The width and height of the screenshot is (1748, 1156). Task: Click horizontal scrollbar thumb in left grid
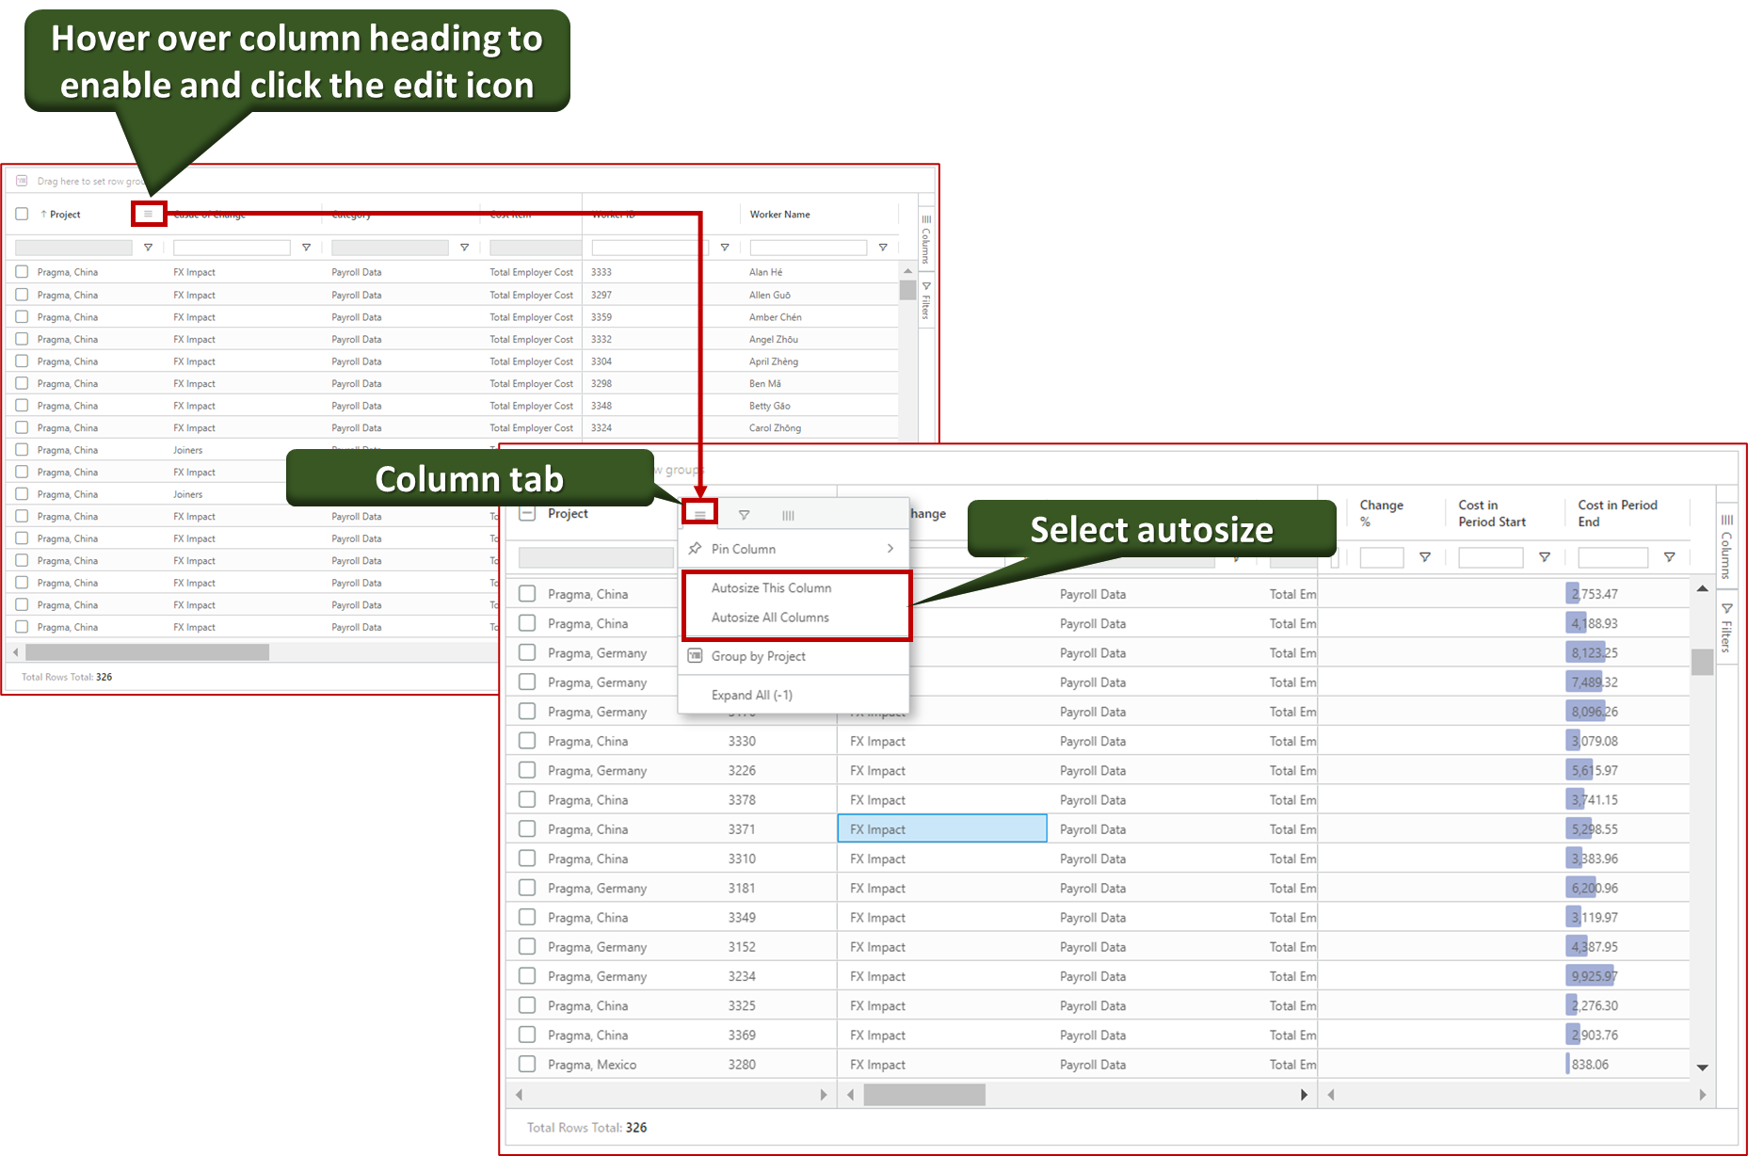pyautogui.click(x=147, y=652)
